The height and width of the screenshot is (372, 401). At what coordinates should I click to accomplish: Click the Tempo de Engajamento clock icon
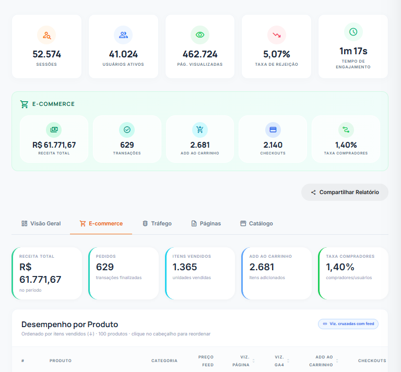click(x=353, y=32)
